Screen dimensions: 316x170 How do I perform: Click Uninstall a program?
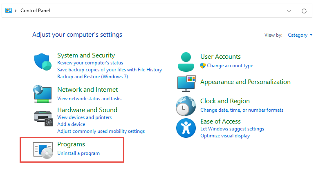pyautogui.click(x=78, y=153)
